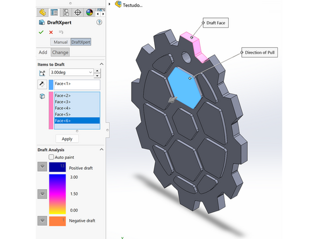
Task: Click the orange Negative draft swatch
Action: tap(57, 221)
